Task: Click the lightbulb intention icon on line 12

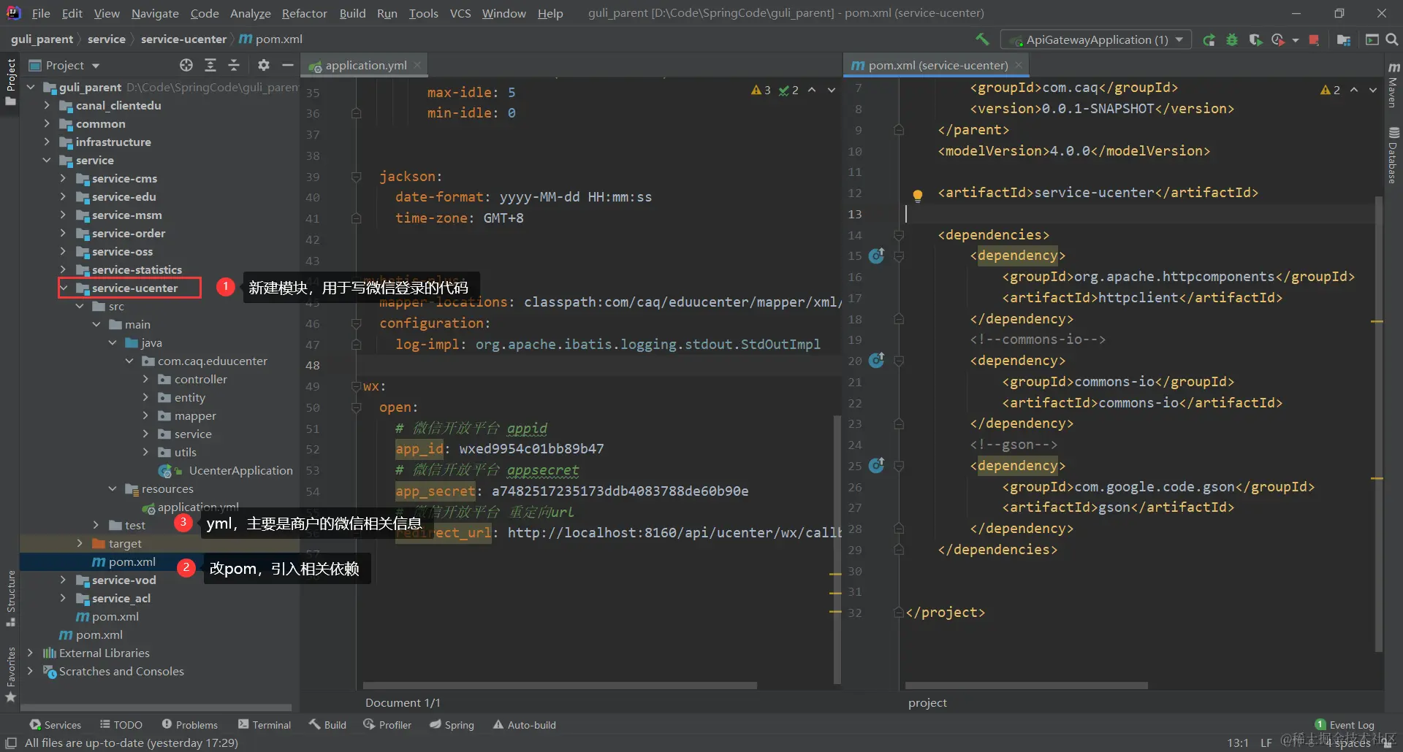Action: (x=918, y=194)
